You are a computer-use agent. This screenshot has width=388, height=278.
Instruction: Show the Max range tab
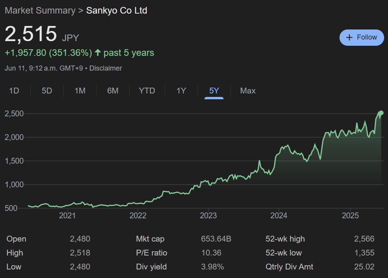tap(248, 91)
